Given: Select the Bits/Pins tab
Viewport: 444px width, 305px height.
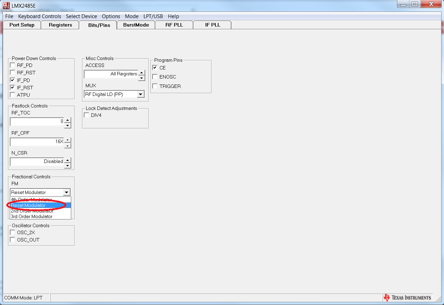Looking at the screenshot, I should [x=98, y=25].
